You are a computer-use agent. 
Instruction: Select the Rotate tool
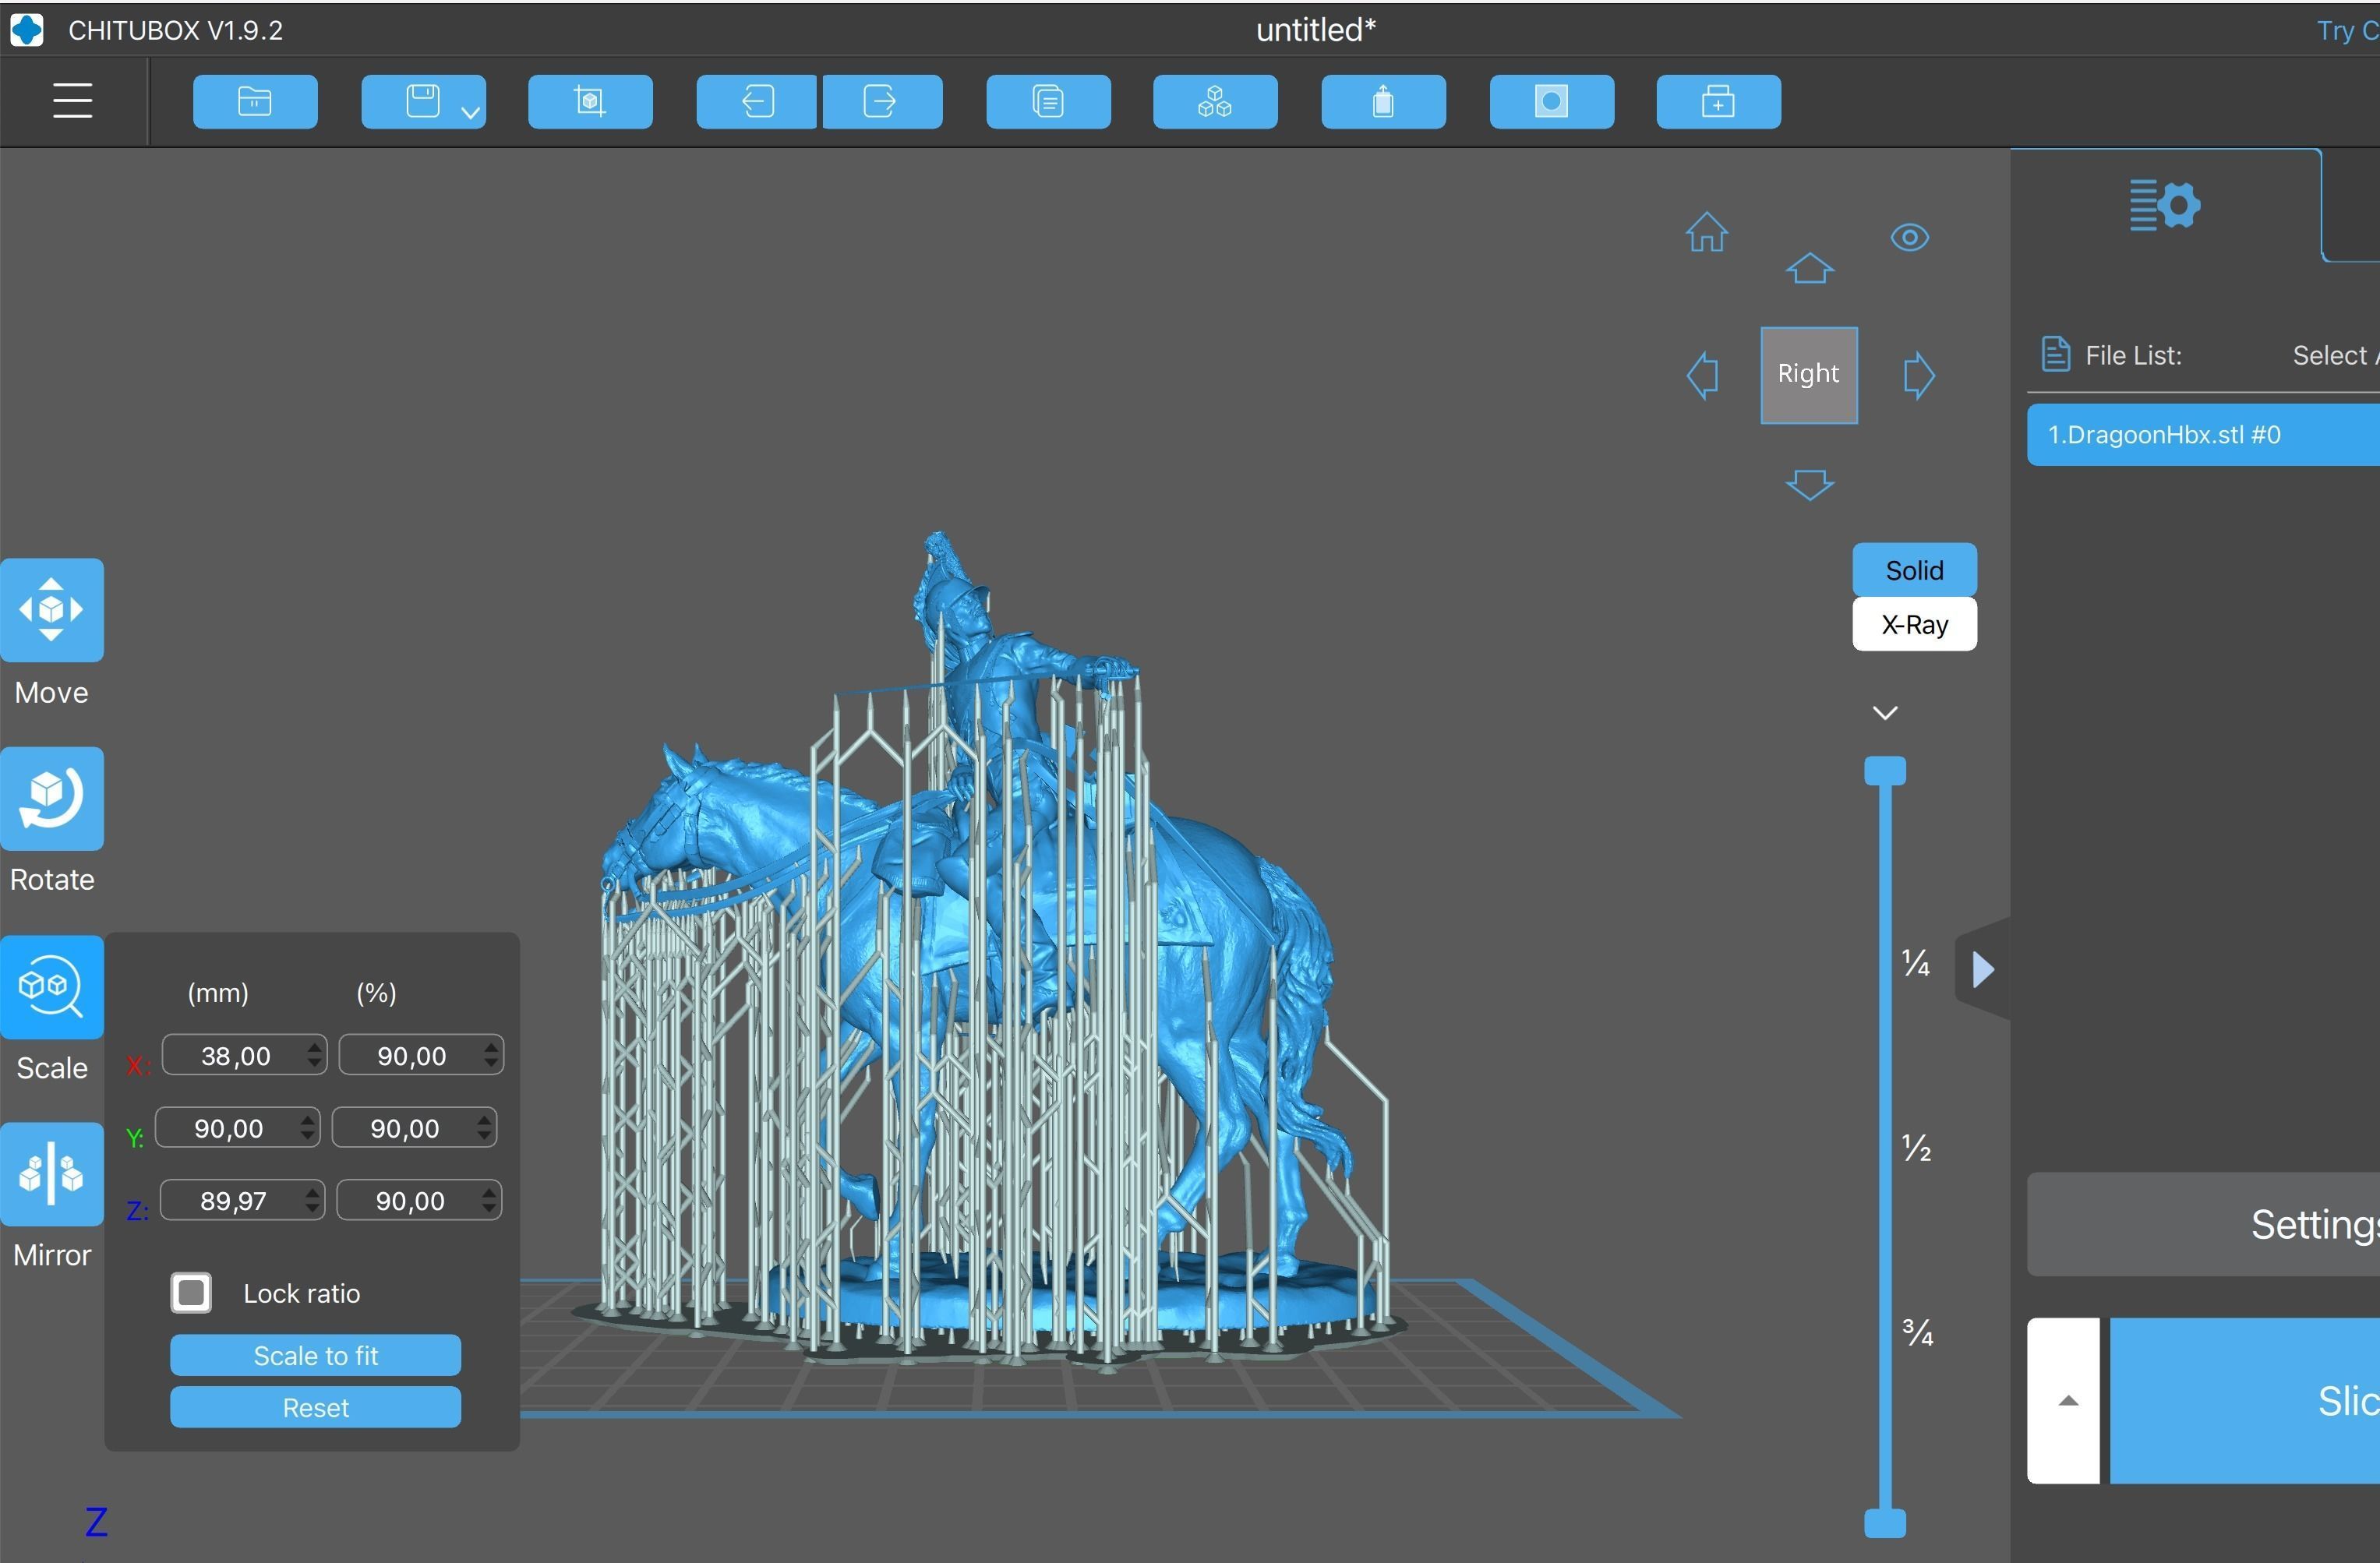(x=52, y=799)
